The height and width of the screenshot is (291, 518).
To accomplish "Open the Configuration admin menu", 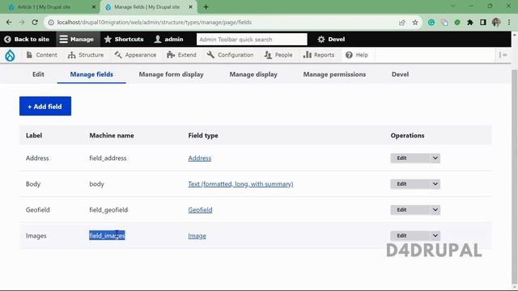I will tap(230, 55).
